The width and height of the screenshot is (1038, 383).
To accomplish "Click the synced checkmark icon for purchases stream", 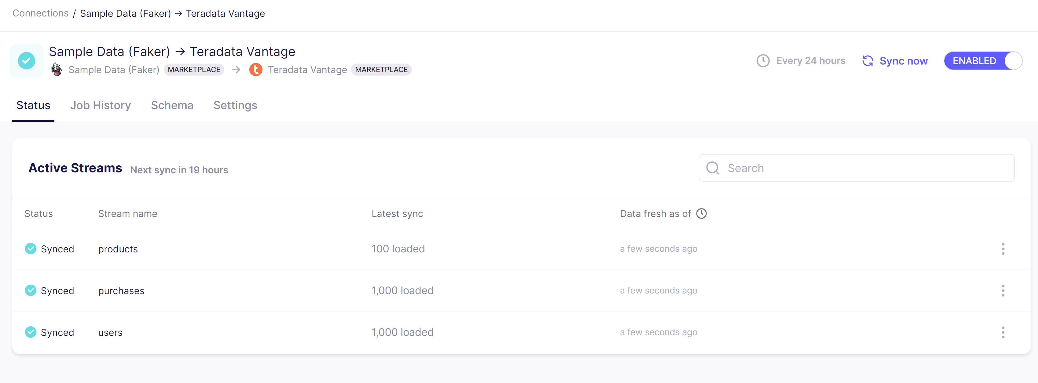I will tap(30, 290).
